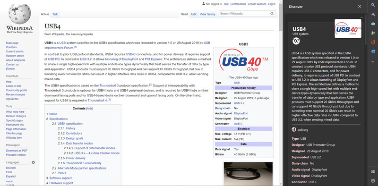Hide the Contents table via hide link

pyautogui.click(x=90, y=109)
